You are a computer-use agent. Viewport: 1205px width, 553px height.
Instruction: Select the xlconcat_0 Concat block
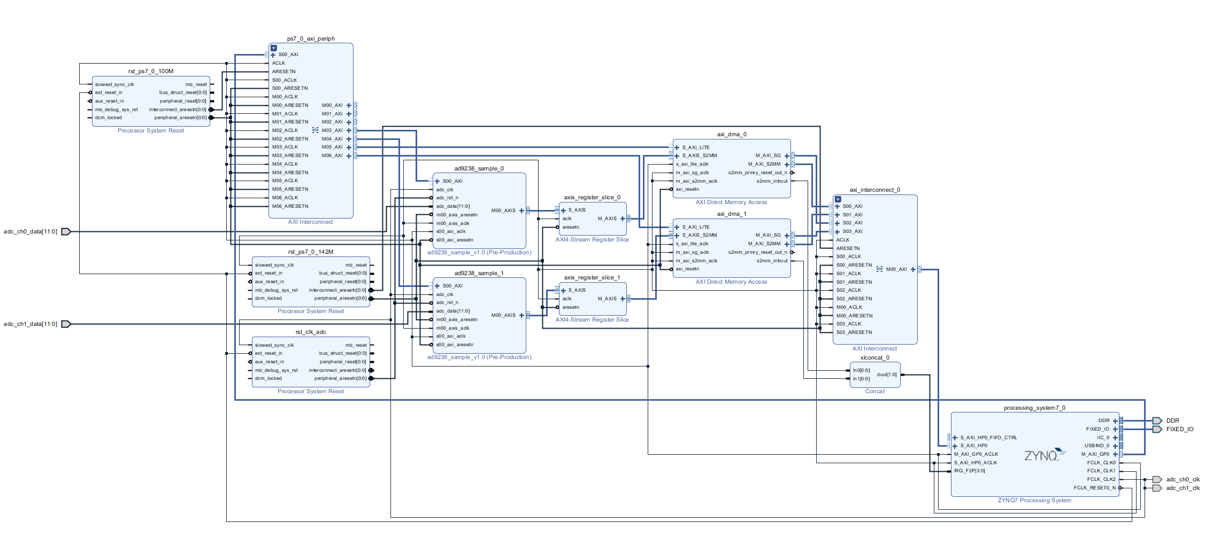tap(875, 375)
